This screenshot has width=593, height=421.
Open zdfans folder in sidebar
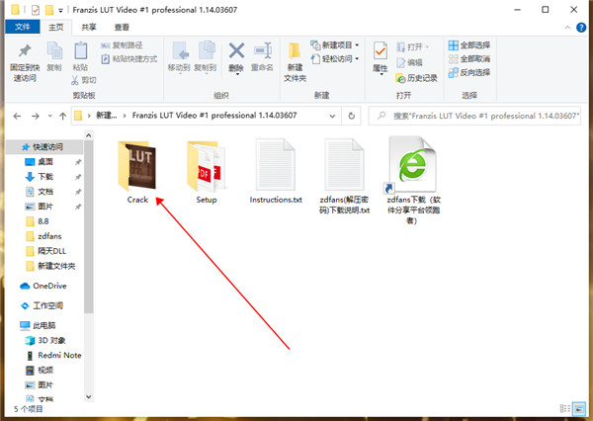[x=44, y=236]
